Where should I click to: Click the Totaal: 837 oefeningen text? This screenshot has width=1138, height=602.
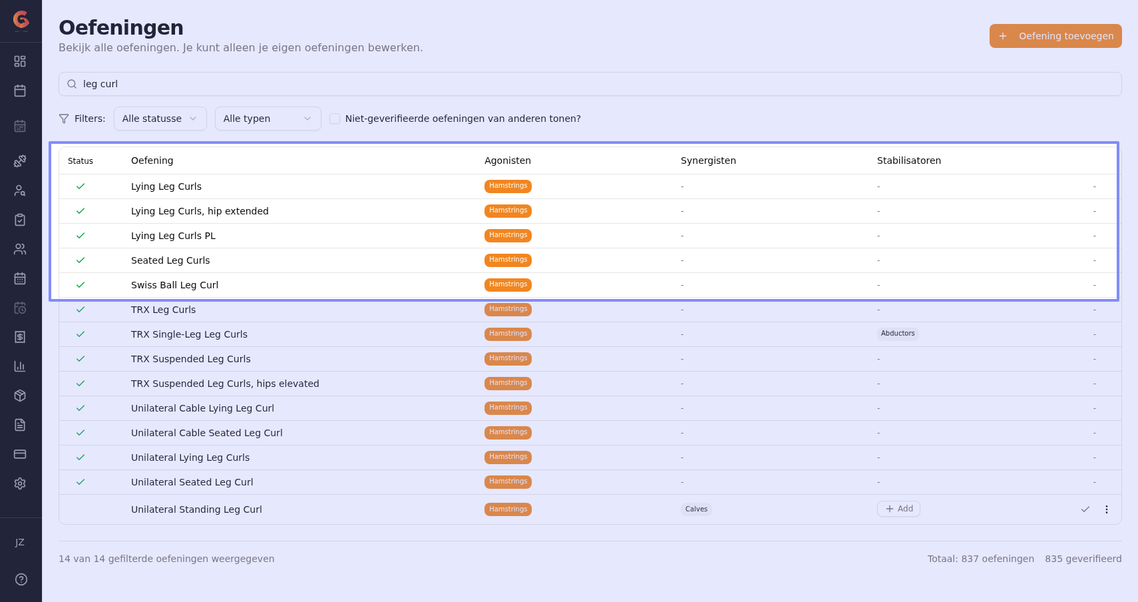[x=981, y=559]
